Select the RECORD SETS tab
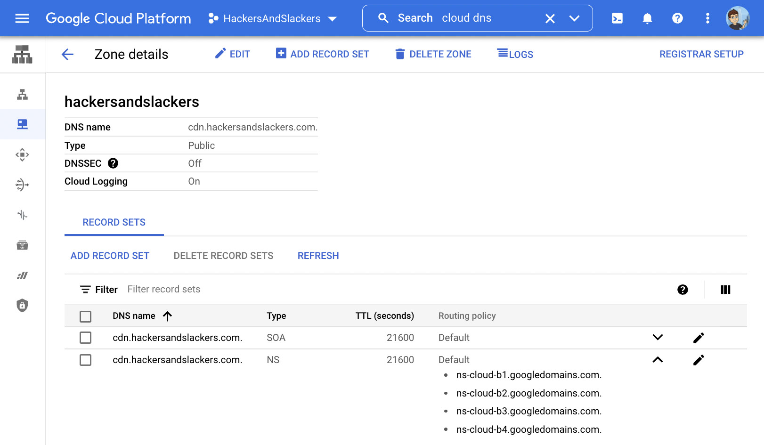Viewport: 764px width, 445px height. point(114,222)
